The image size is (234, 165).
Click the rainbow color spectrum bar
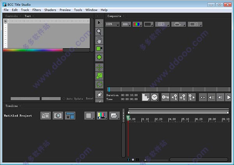(x=33, y=50)
